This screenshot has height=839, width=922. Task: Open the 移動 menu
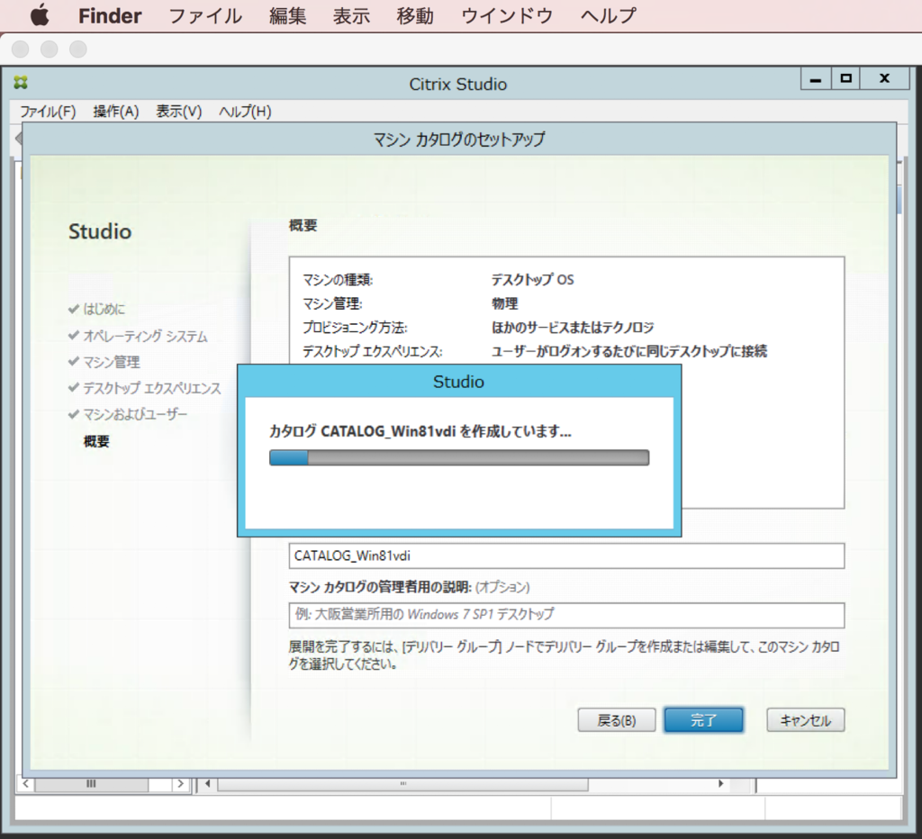(414, 16)
